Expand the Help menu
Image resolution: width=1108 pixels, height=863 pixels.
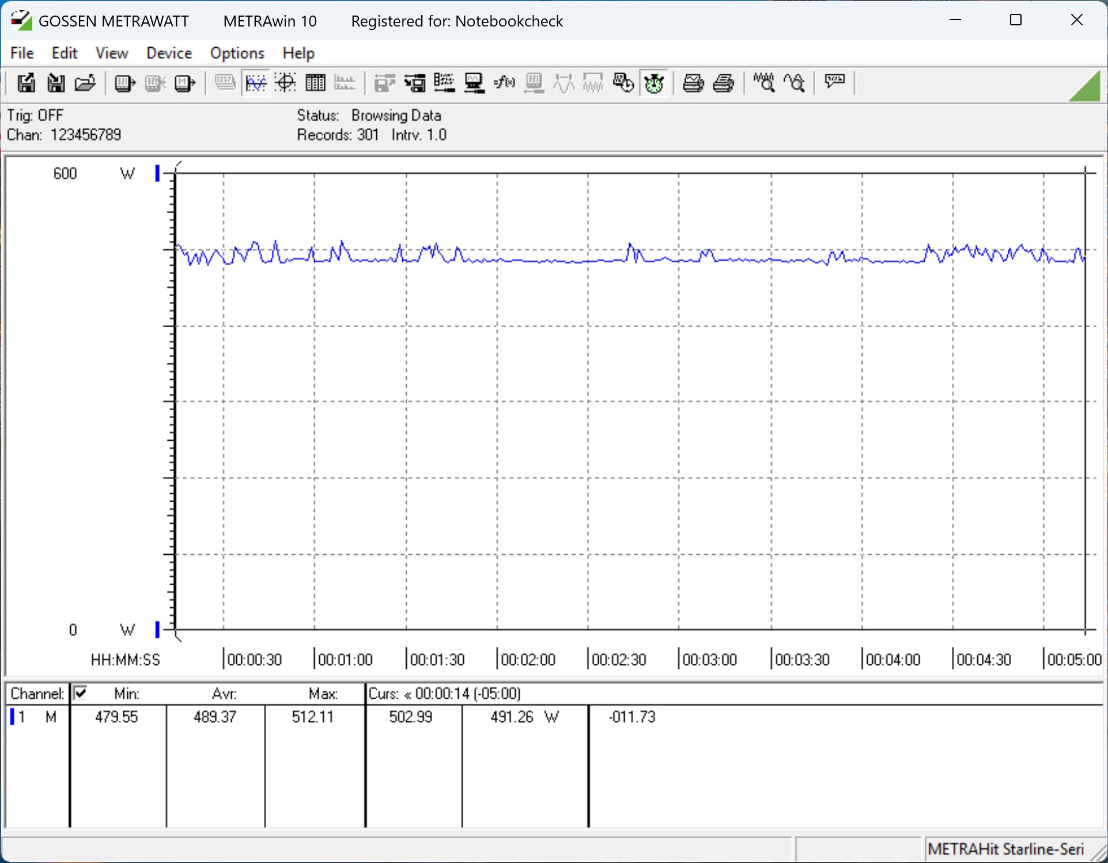point(298,53)
